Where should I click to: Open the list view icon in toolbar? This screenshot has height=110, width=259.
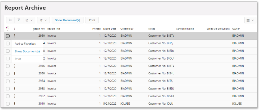pos(10,20)
